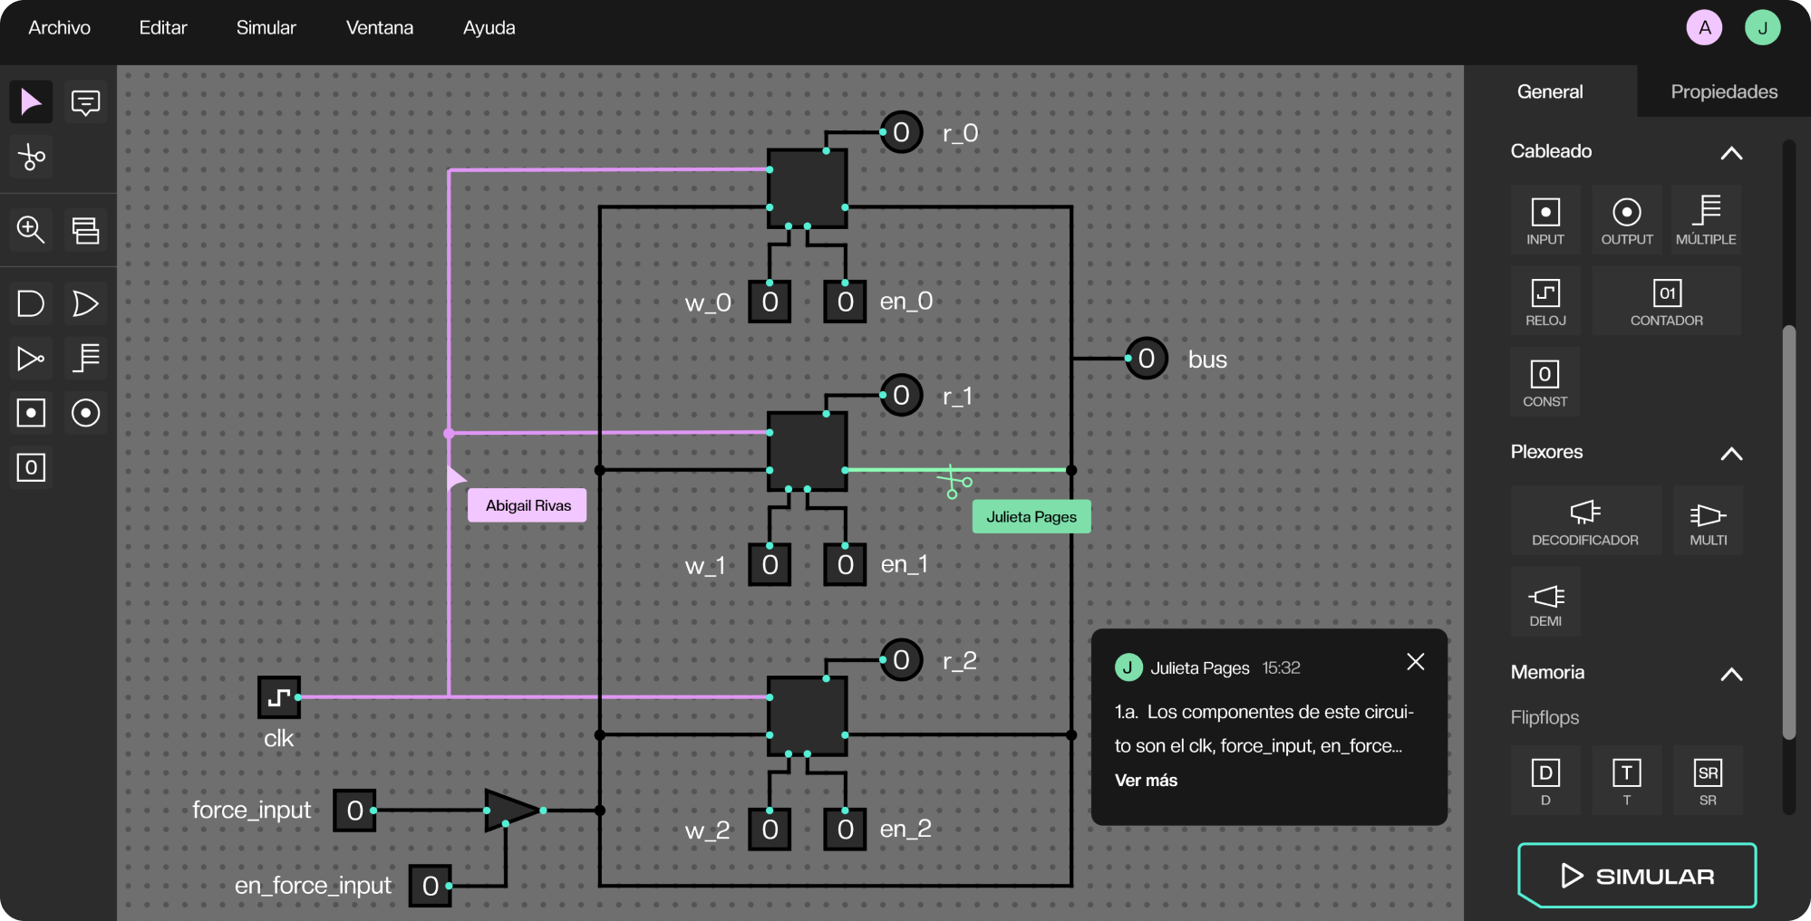Select the pointer arrow tool
1811x921 pixels.
pos(31,102)
